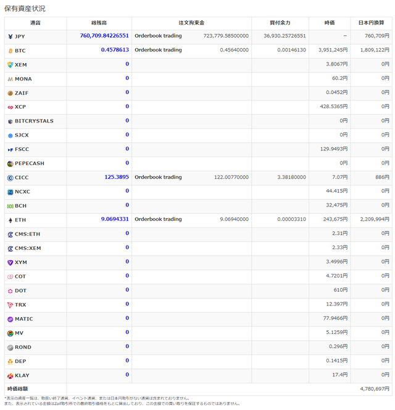Viewport: 395px width, 410px height.
Task: Select XCP market price 428.5365円
Action: click(334, 106)
